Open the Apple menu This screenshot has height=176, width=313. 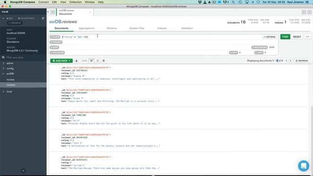pyautogui.click(x=5, y=2)
